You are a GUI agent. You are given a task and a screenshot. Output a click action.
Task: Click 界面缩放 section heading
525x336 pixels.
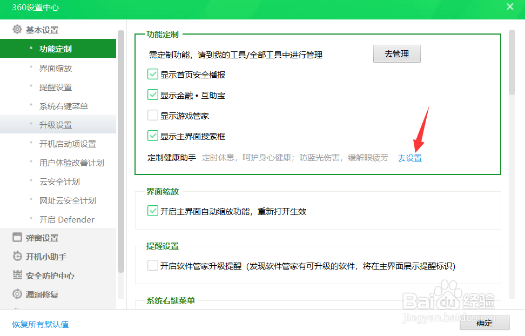(163, 192)
